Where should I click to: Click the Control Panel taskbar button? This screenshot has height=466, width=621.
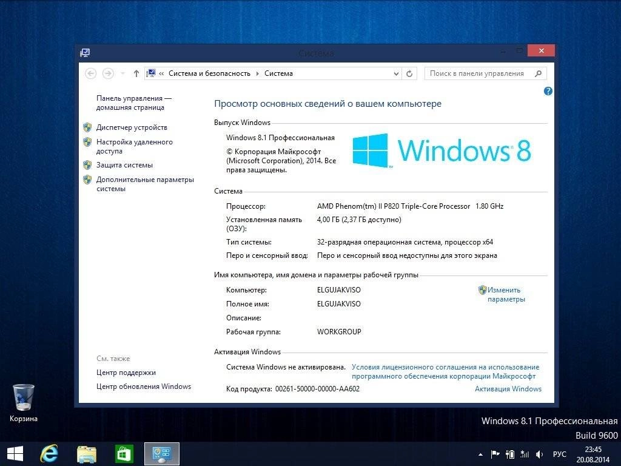click(161, 454)
